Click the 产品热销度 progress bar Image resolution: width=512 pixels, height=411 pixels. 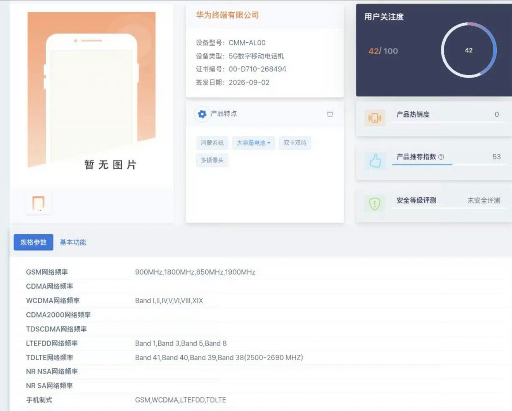click(x=449, y=122)
